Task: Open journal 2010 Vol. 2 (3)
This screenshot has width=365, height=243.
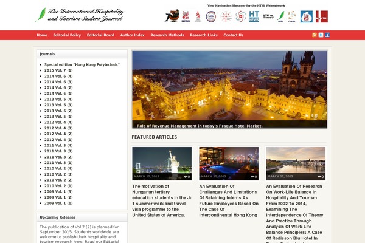Action: tap(58, 174)
